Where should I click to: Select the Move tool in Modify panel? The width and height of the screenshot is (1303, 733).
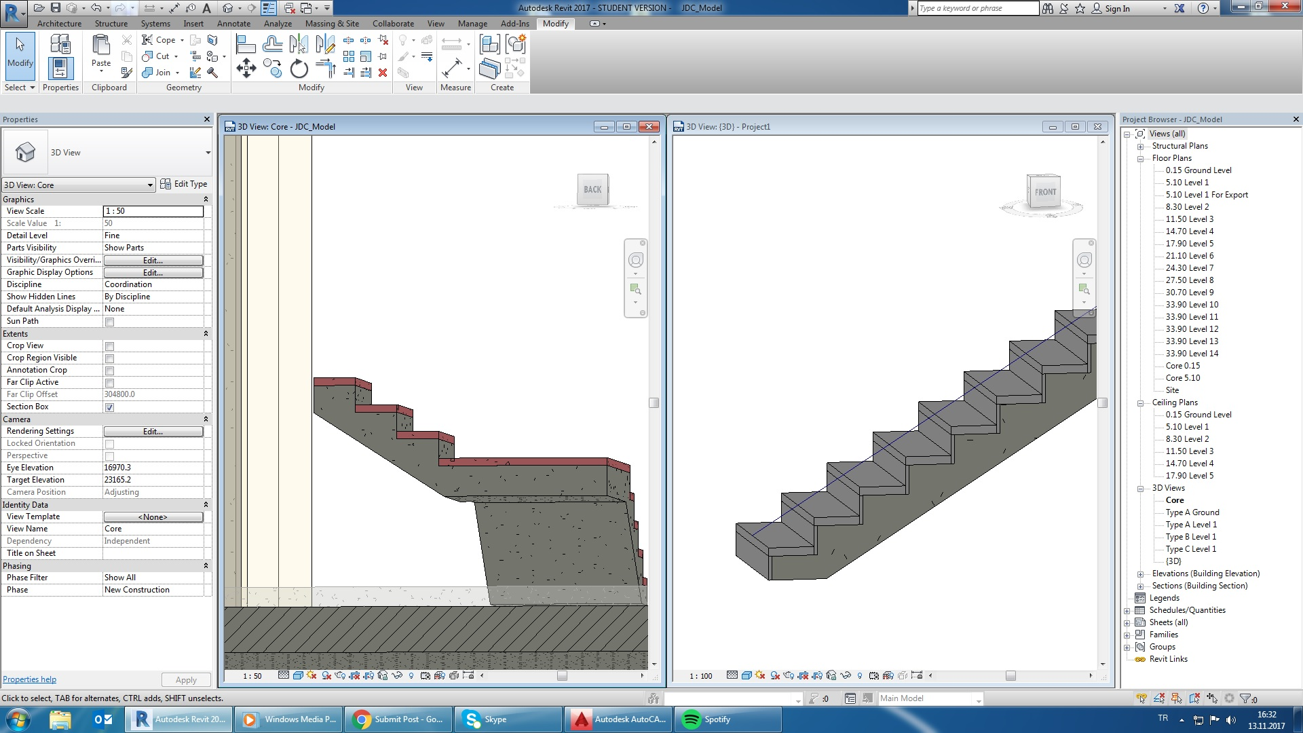246,68
